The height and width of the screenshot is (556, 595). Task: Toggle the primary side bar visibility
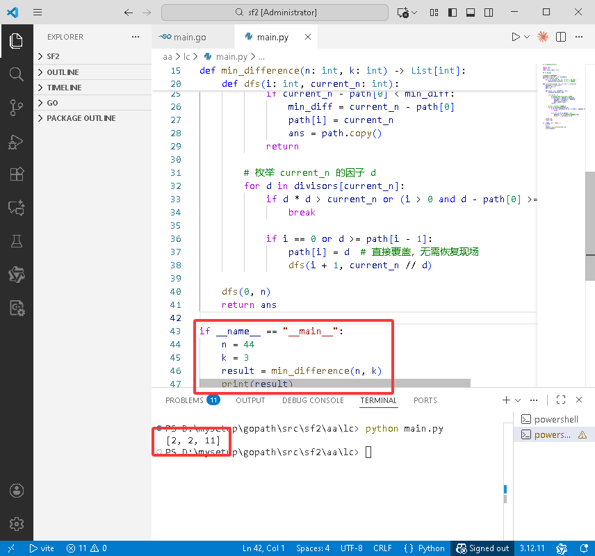(453, 13)
